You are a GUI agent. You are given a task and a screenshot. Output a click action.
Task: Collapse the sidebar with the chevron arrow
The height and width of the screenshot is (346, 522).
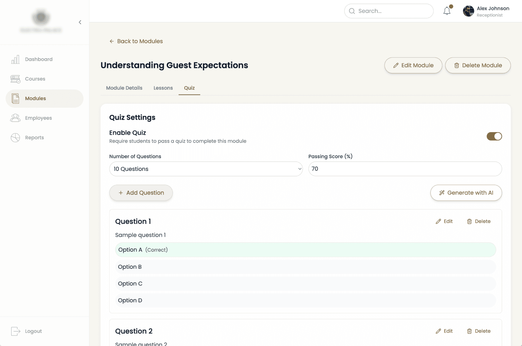pos(80,22)
